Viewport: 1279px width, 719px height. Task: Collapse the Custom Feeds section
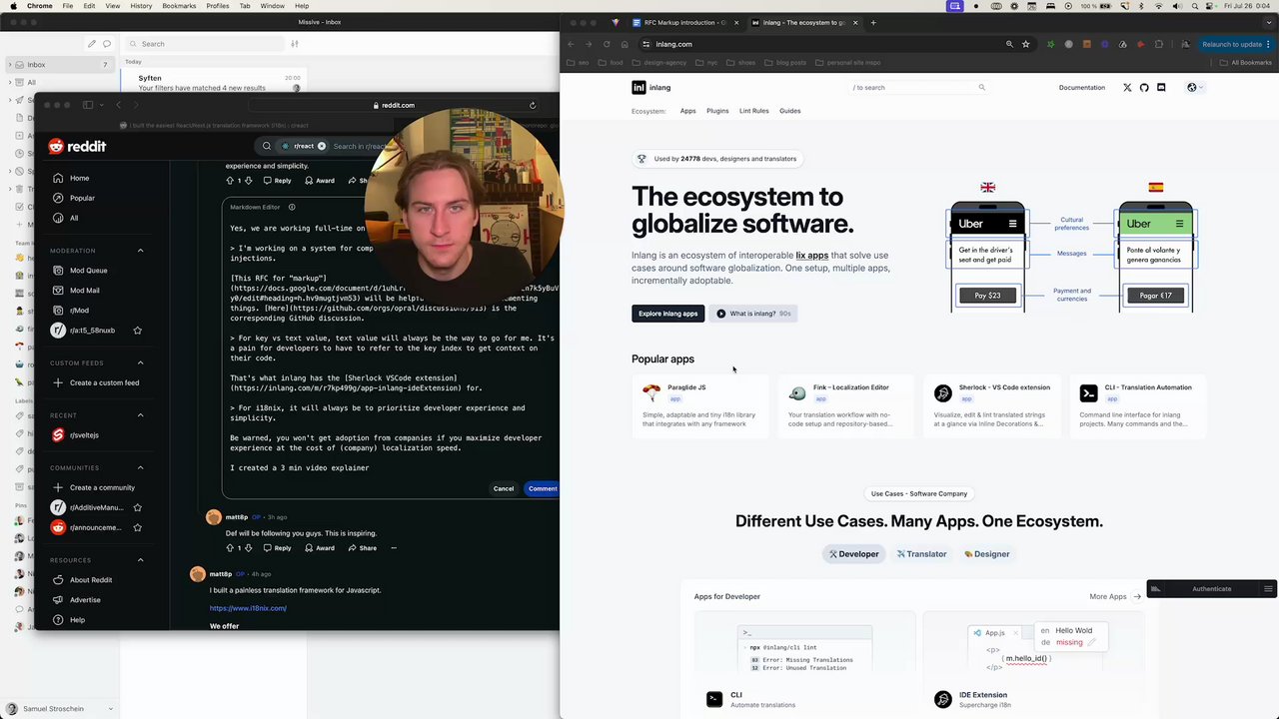(x=140, y=362)
